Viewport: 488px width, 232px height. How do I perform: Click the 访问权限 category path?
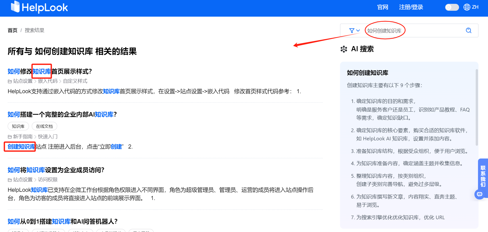pos(48,180)
